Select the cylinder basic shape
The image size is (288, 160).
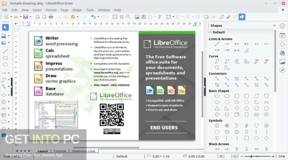tap(227, 115)
